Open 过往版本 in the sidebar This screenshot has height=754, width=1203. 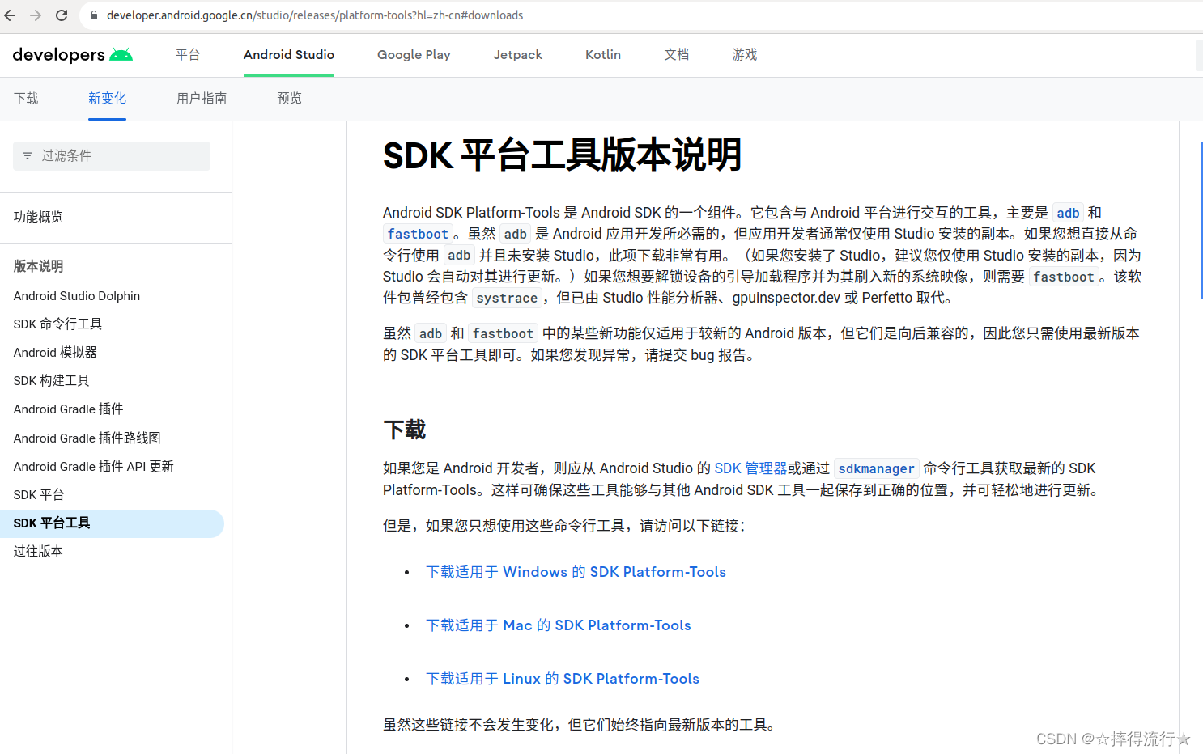[x=38, y=552]
